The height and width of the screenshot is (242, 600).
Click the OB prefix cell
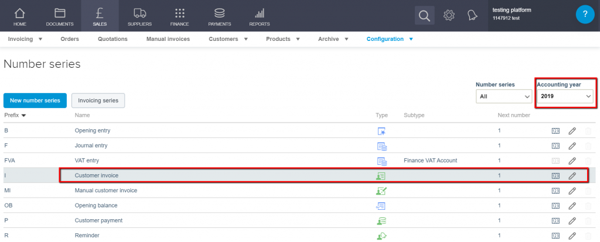(x=8, y=206)
